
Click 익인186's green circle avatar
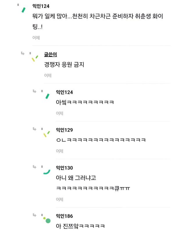tap(47, 220)
